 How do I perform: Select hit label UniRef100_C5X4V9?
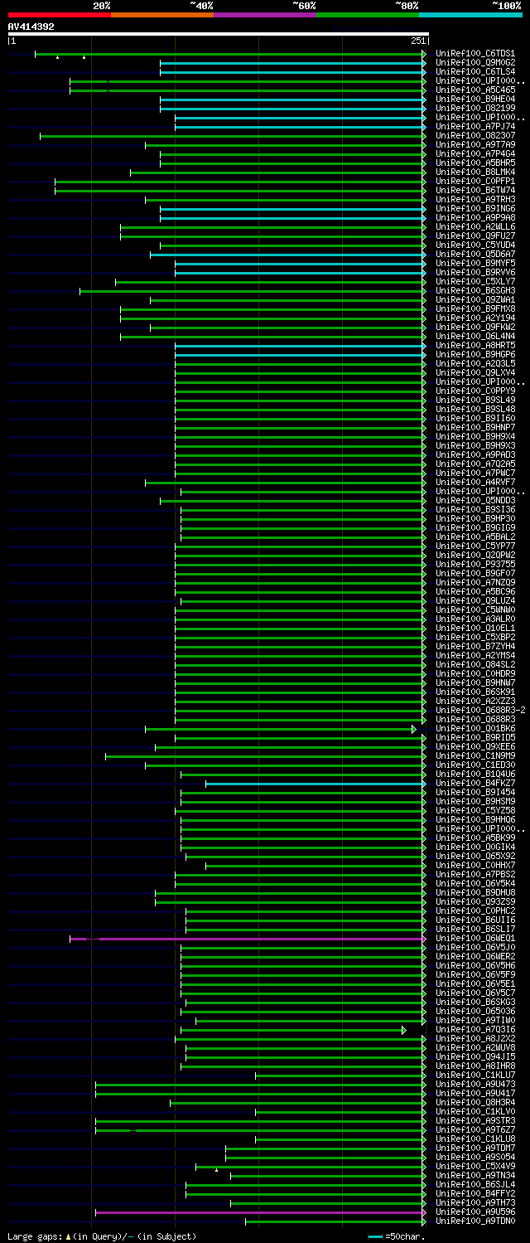475,1167
